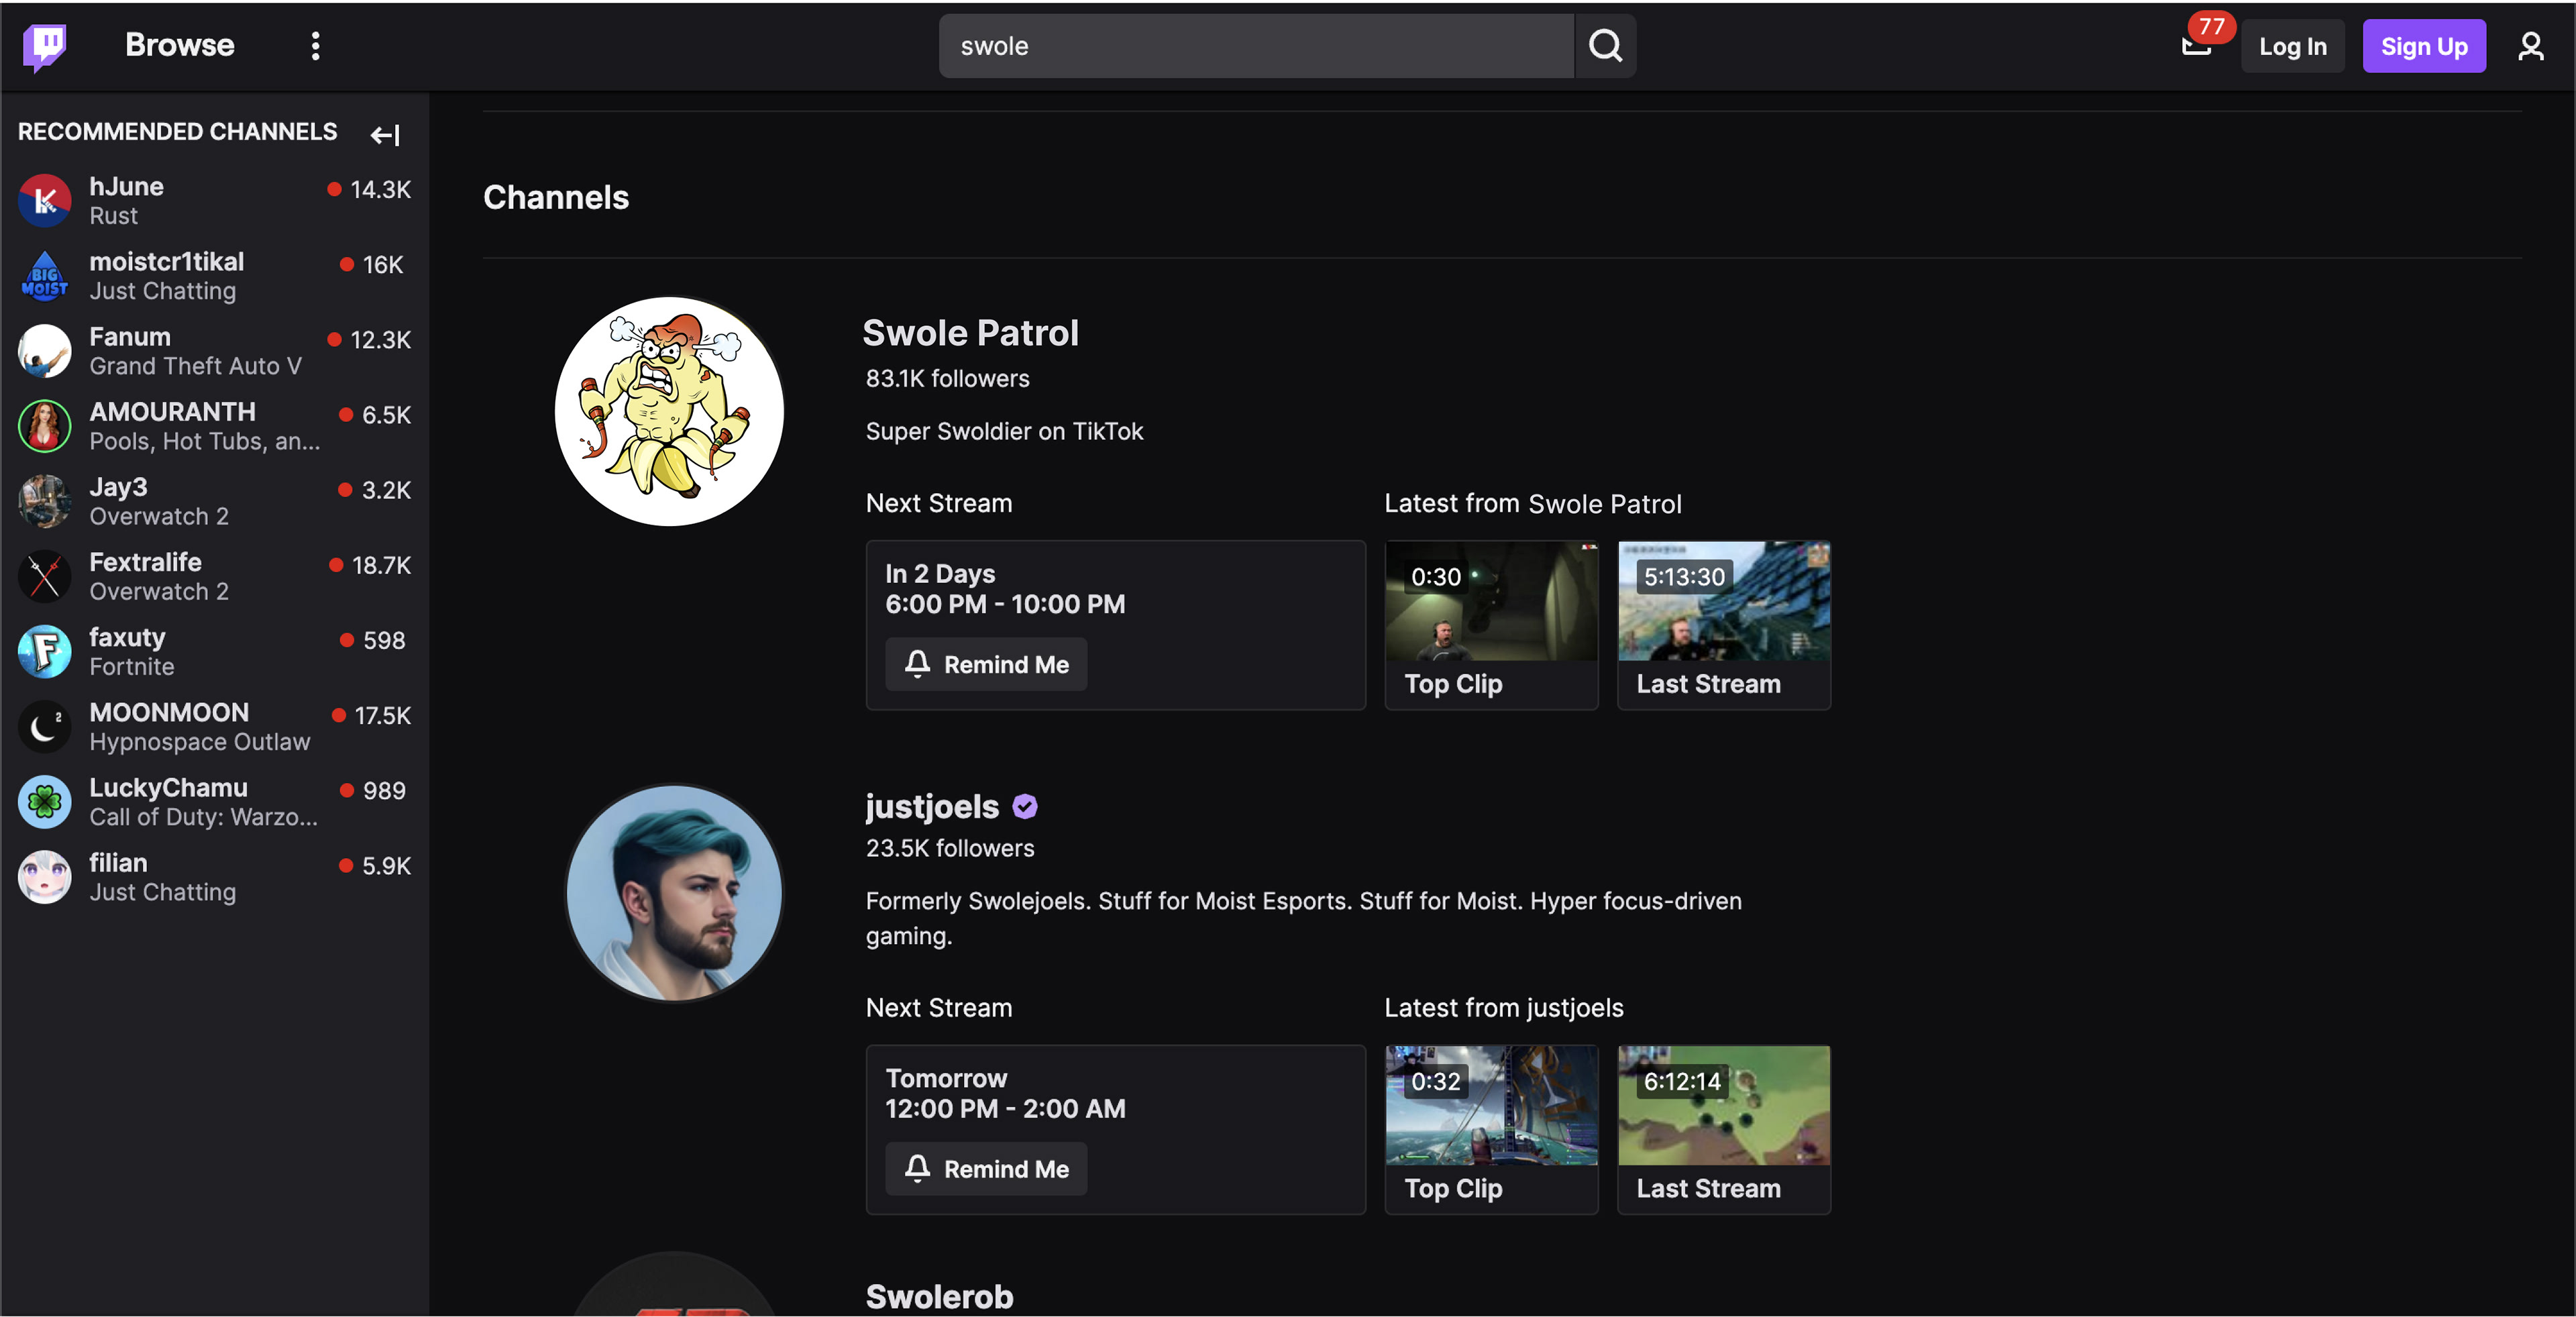The image size is (2576, 1317).
Task: Open Fanum channel avatar
Action: [44, 350]
